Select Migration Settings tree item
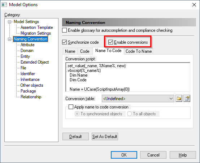 (36, 33)
